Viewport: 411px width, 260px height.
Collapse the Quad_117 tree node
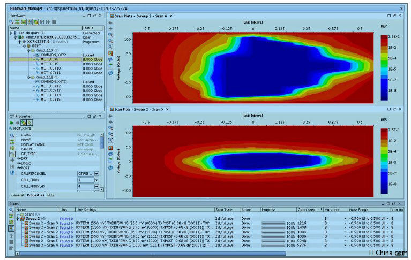28,50
